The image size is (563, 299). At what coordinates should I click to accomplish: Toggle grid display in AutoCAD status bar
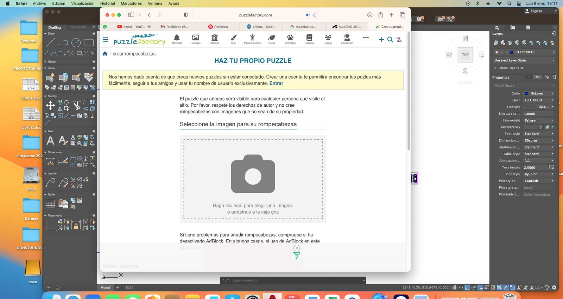tap(455, 287)
